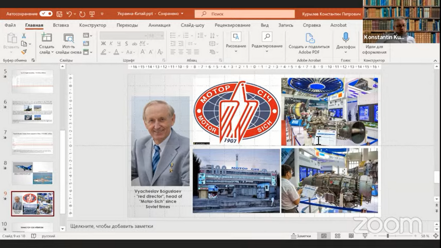This screenshot has height=248, width=441.
Task: Switch to the Переходы tab
Action: 127,25
